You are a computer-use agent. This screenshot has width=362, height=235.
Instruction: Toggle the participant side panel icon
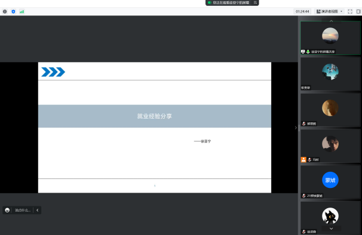(x=358, y=11)
